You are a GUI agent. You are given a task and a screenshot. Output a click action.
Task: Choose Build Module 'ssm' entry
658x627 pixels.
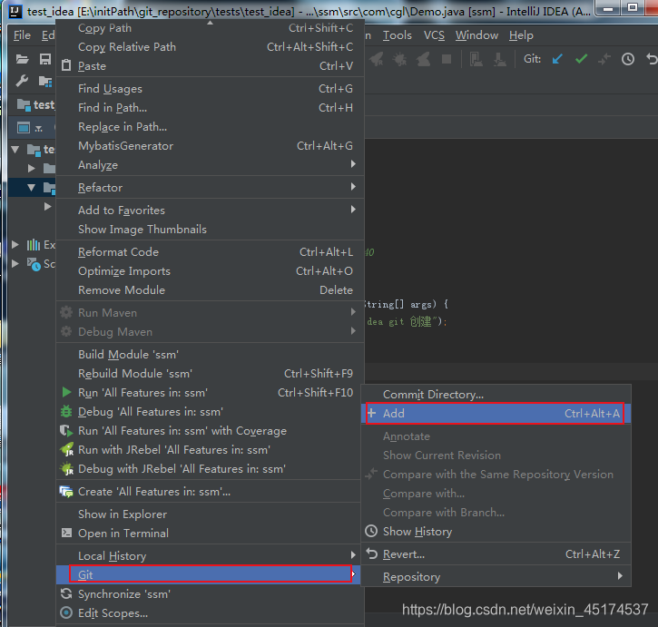[210, 355]
